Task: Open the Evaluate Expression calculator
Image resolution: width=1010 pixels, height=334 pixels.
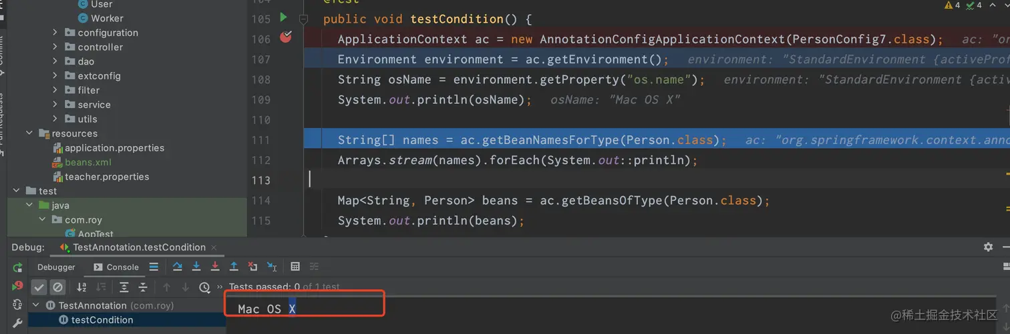Action: click(x=295, y=267)
